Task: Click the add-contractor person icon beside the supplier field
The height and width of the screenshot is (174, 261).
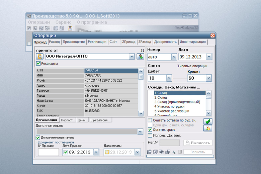Action: 140,57
